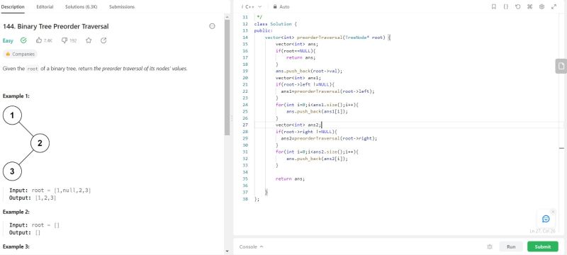Run the code
Image resolution: width=567 pixels, height=255 pixels.
(x=511, y=246)
